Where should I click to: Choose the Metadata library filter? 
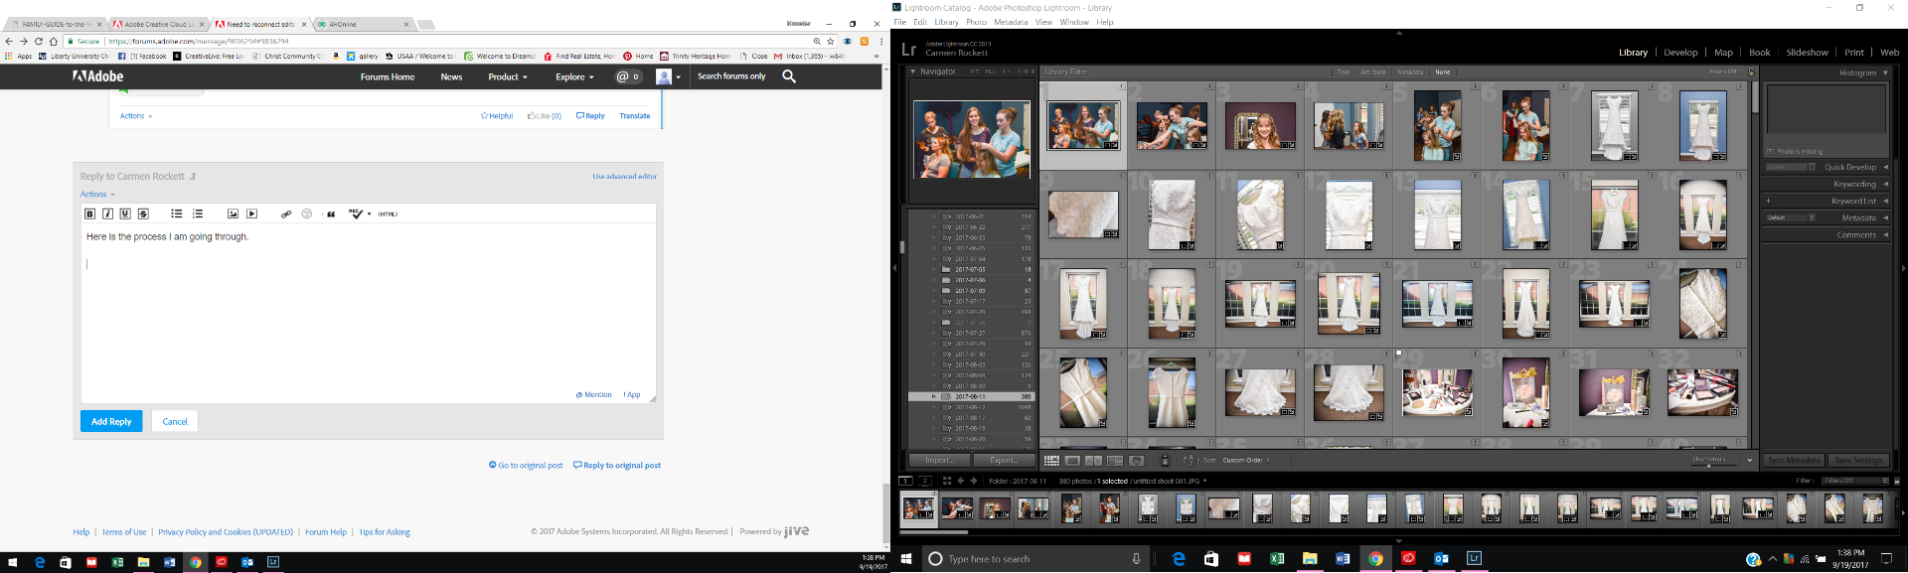click(x=1410, y=72)
